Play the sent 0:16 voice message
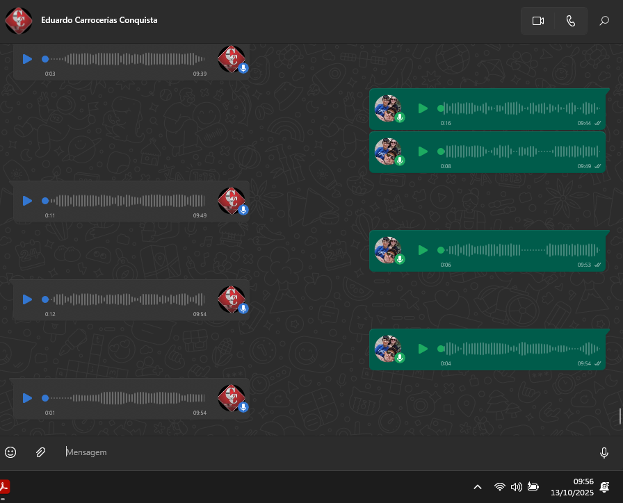 (423, 108)
